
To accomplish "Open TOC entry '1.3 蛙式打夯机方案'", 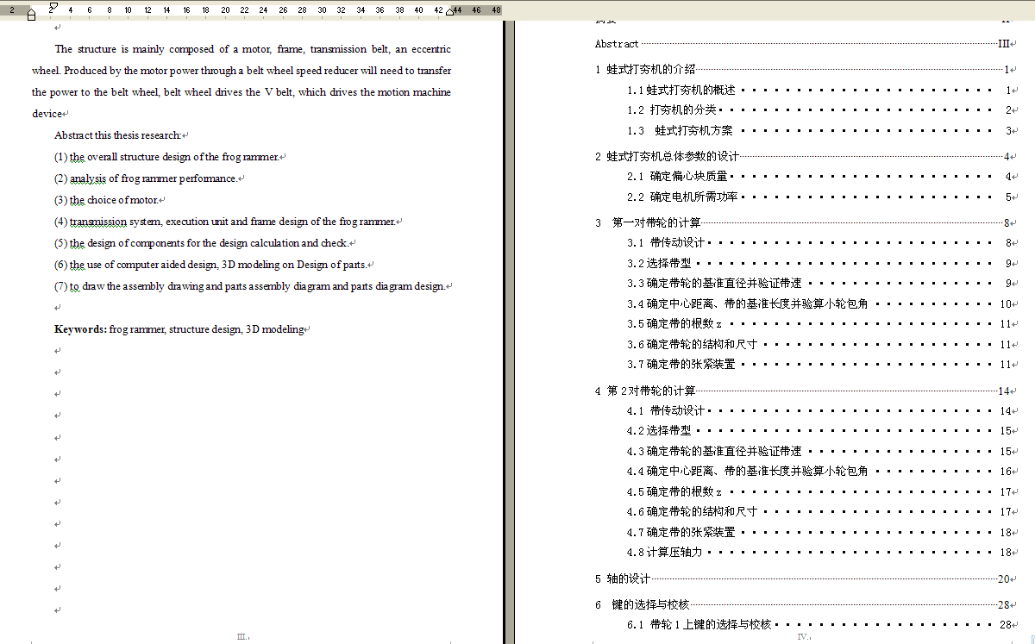I will click(821, 131).
